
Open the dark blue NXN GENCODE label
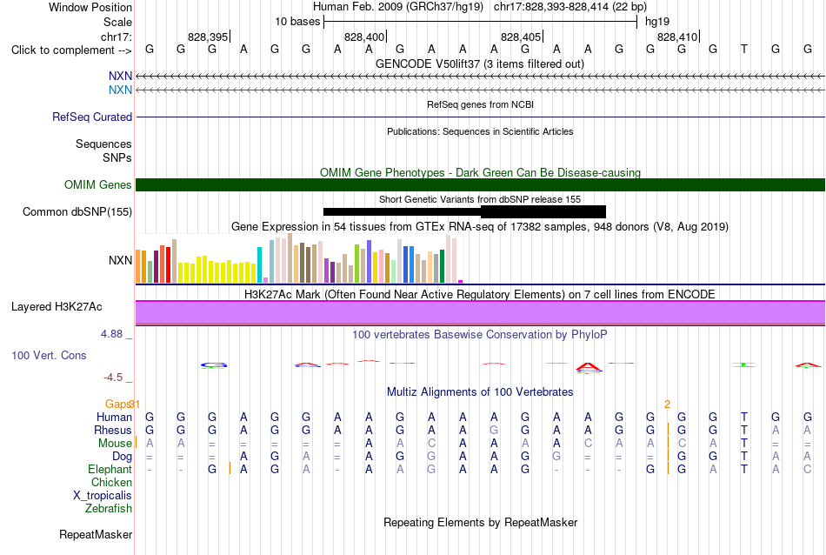tap(120, 77)
